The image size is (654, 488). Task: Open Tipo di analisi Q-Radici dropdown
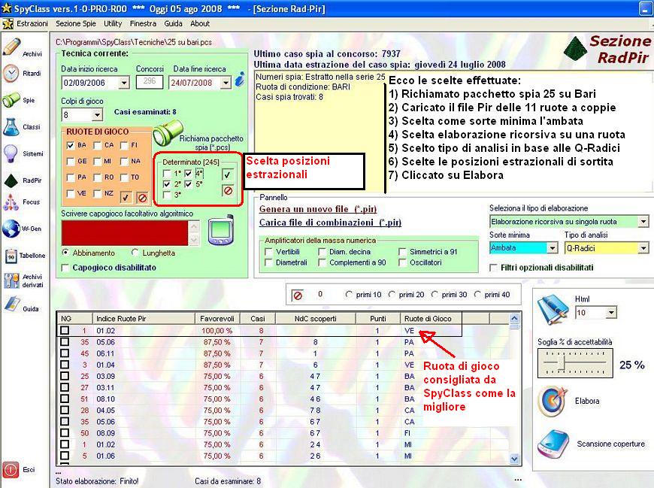pos(643,248)
